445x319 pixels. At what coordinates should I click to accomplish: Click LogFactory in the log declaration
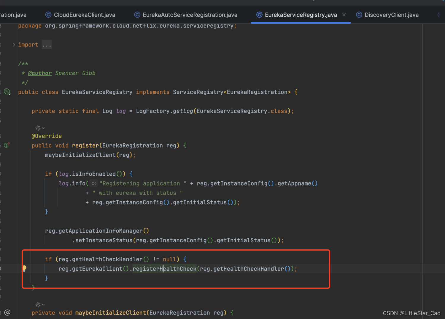[x=153, y=111]
